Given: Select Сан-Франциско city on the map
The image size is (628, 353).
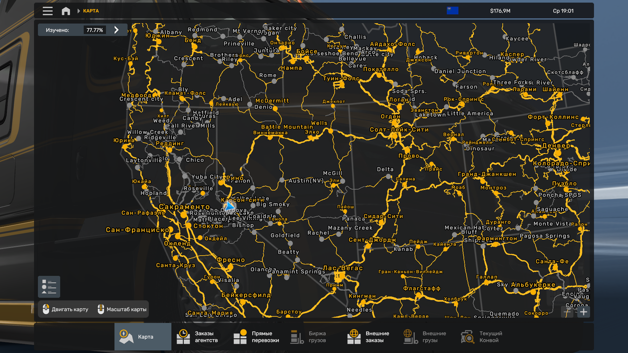Looking at the screenshot, I should tap(137, 229).
